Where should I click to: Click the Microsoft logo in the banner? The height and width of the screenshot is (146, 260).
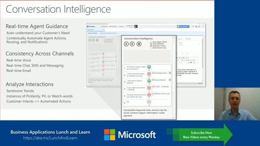point(130,135)
